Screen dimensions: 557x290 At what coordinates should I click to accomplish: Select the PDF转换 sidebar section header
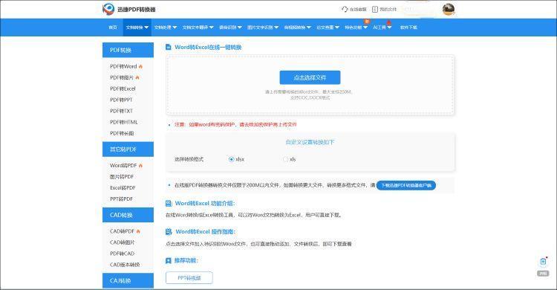pos(128,50)
